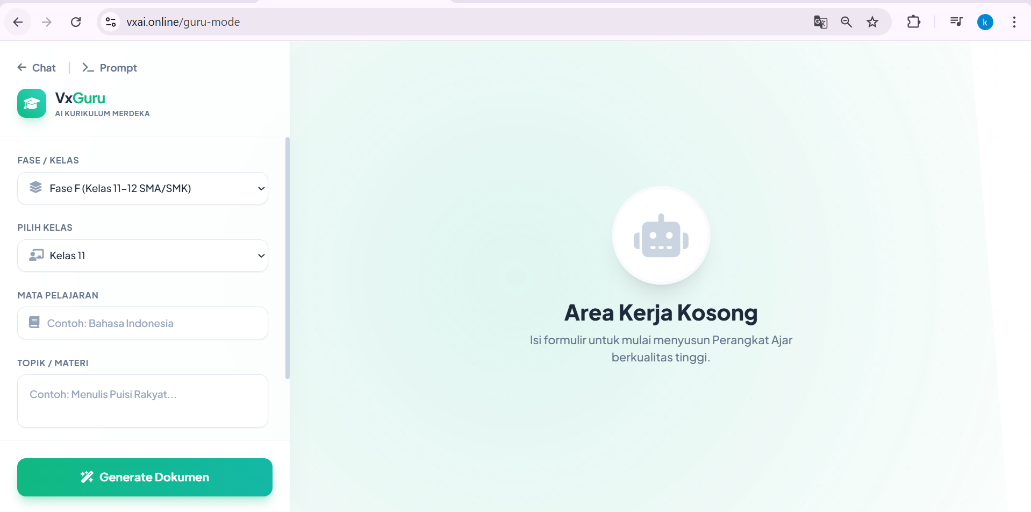The height and width of the screenshot is (512, 1031).
Task: Click the sidebar form vertical scrollbar
Action: tap(287, 258)
